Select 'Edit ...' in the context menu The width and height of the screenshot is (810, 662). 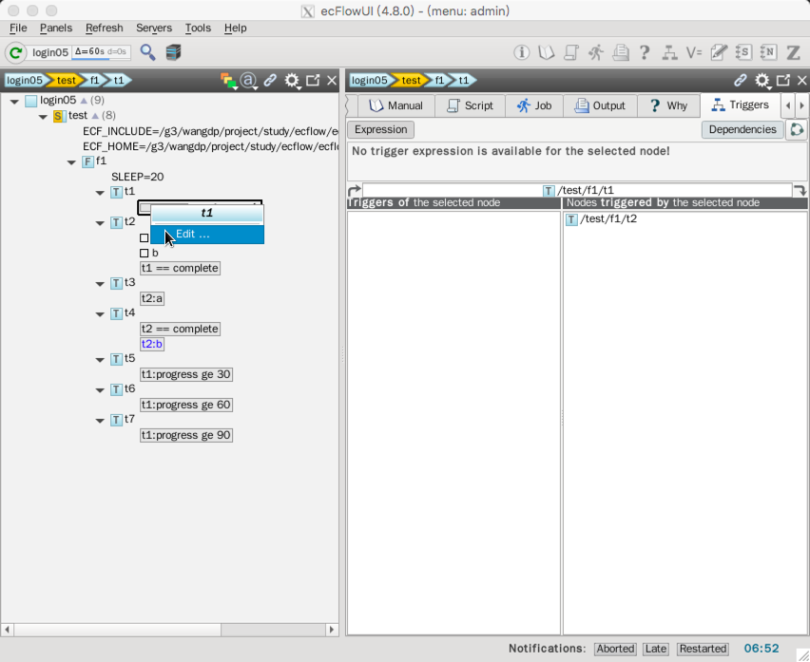point(193,235)
